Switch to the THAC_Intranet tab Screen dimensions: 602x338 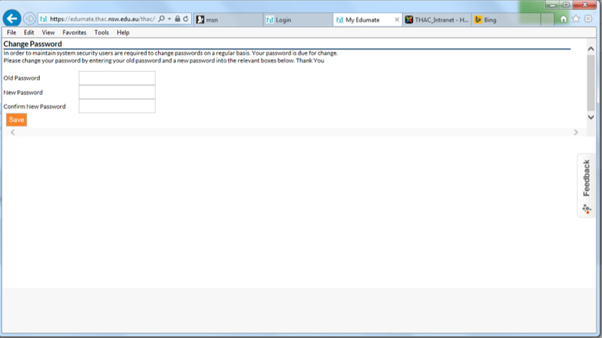[x=437, y=20]
